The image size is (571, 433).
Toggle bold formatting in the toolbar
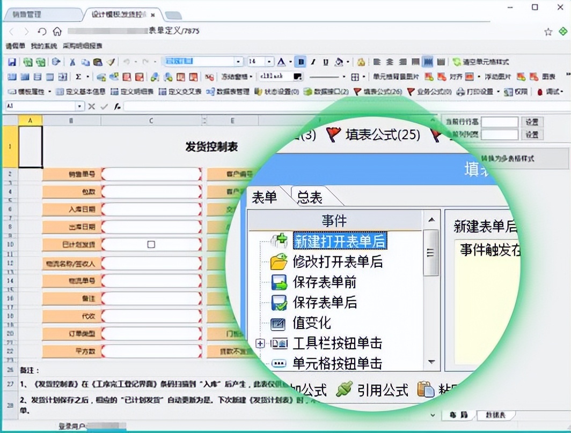tap(299, 62)
